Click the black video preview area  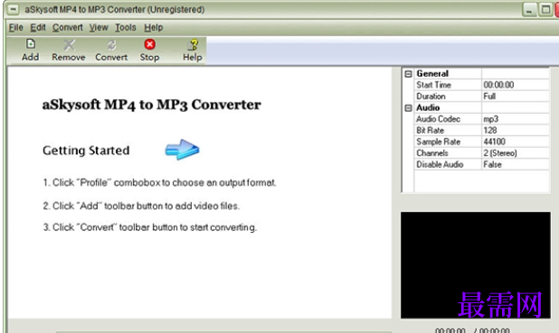pyautogui.click(x=475, y=265)
